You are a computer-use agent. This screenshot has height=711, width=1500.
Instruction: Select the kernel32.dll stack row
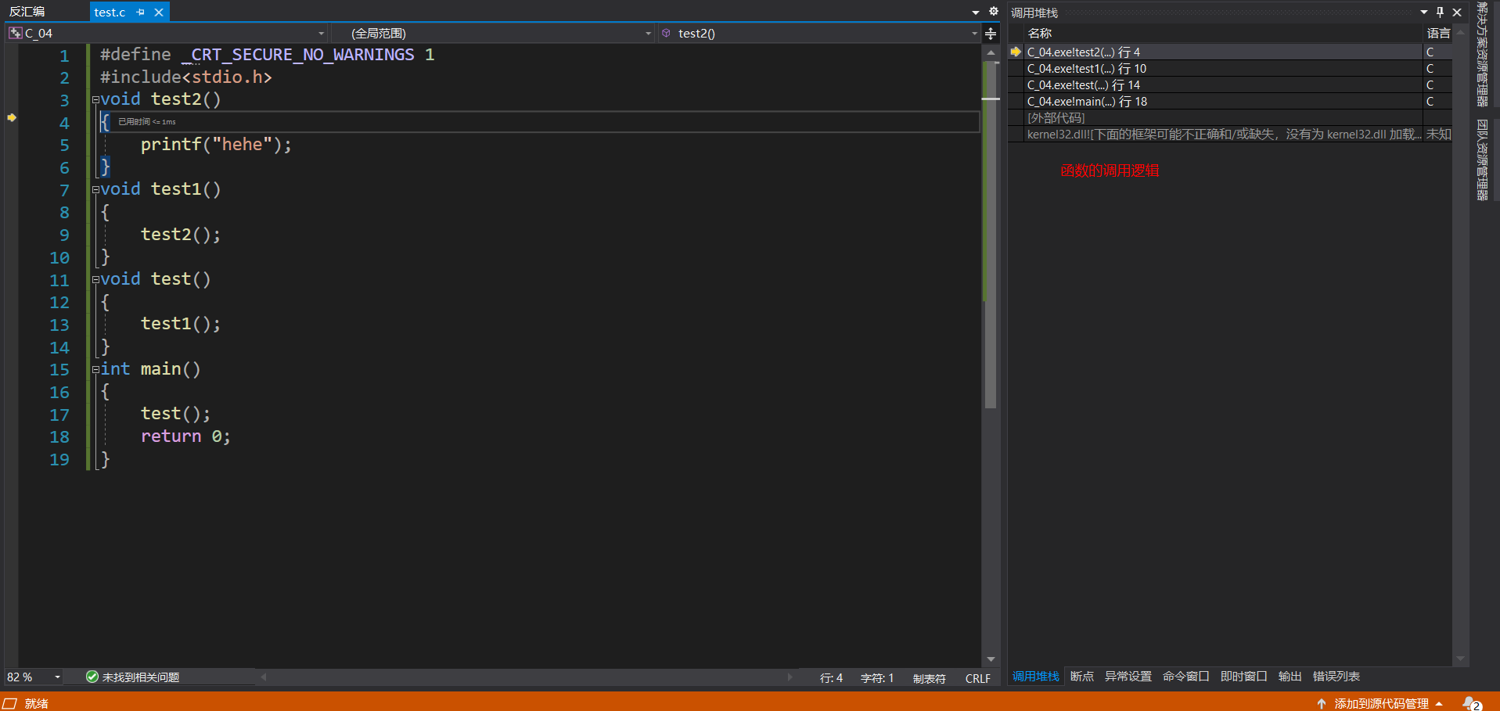click(x=1230, y=135)
